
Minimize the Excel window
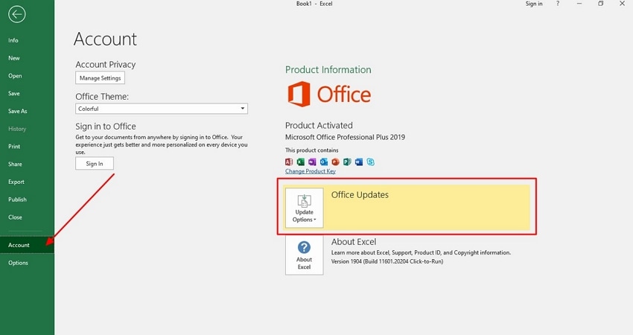point(579,4)
